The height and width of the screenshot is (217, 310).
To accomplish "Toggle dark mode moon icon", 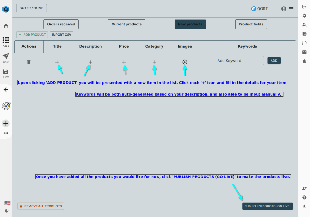I will click(7, 211).
